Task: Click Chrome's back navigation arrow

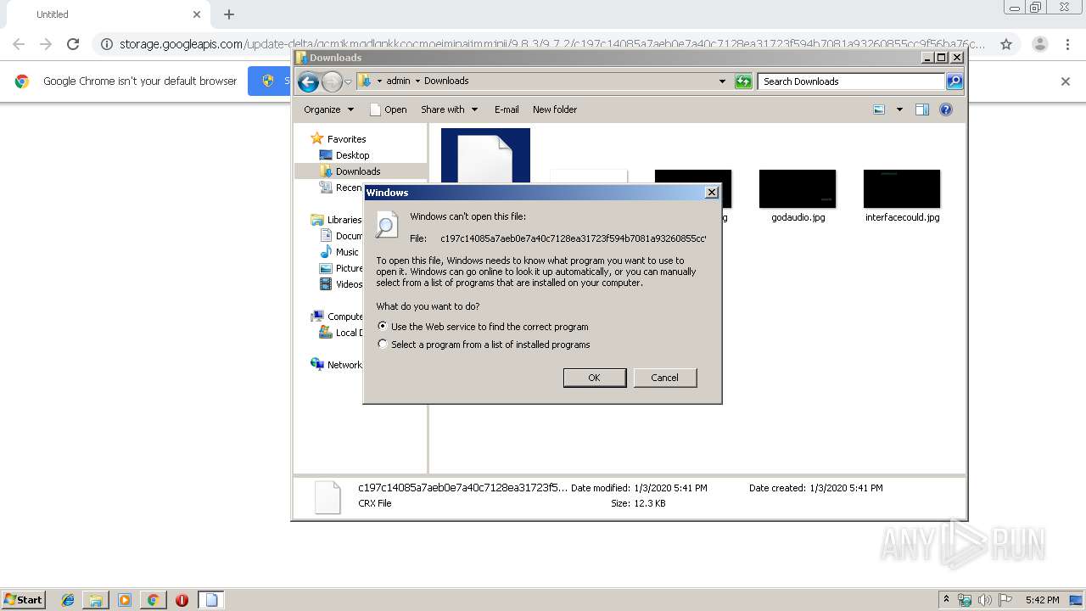Action: (19, 44)
